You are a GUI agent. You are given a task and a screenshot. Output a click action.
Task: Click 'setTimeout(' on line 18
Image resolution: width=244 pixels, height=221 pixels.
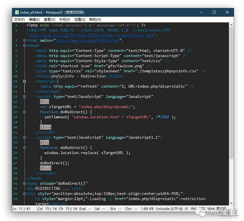(57, 117)
